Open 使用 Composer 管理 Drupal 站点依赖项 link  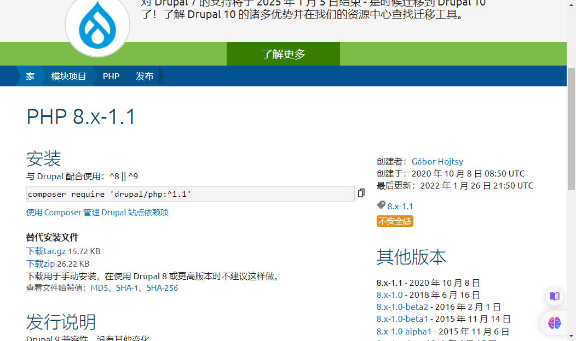[x=97, y=212]
